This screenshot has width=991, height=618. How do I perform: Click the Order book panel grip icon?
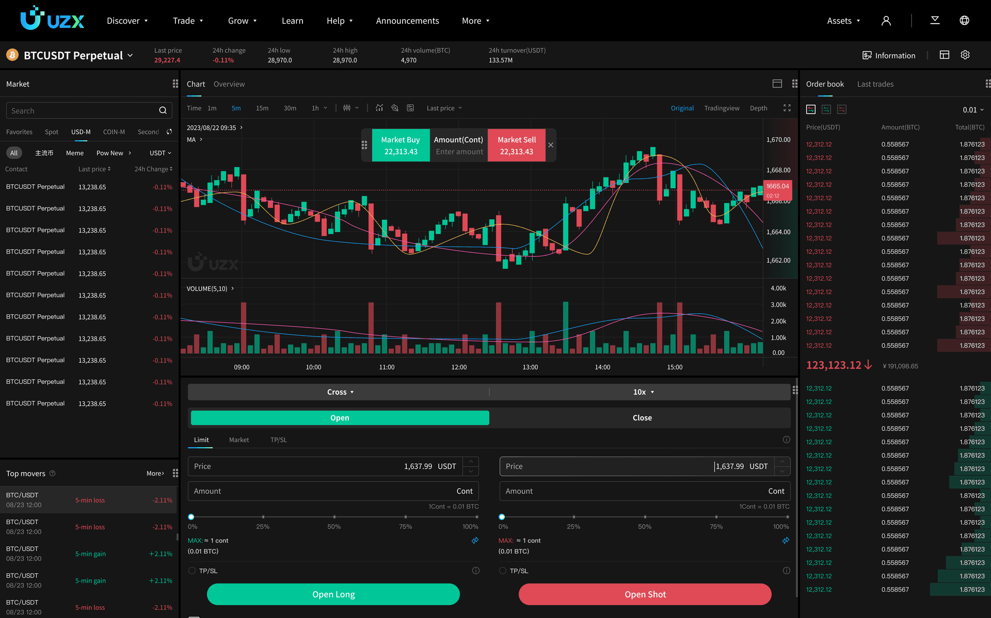[x=988, y=84]
